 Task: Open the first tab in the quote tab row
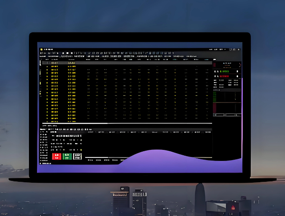pyautogui.click(x=43, y=57)
